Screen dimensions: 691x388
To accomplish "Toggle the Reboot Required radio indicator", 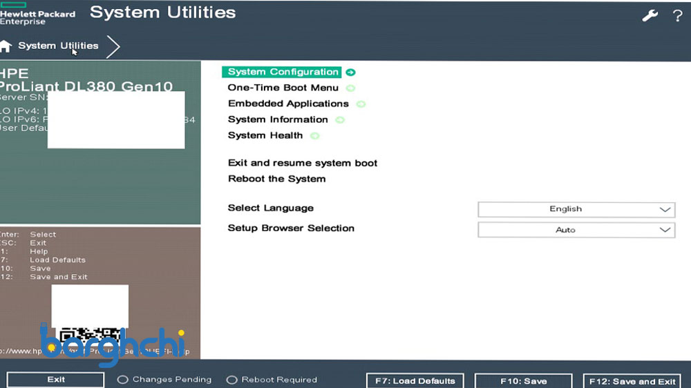I will coord(232,380).
